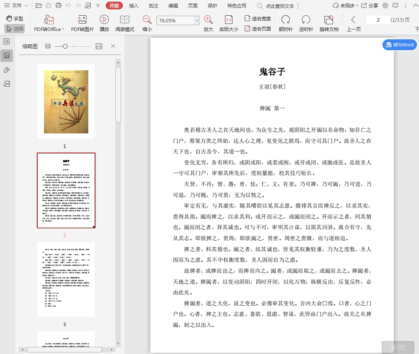Viewport: 419px width, 354px height.
Task: Open the zoom percentage dropdown
Action: coord(196,20)
